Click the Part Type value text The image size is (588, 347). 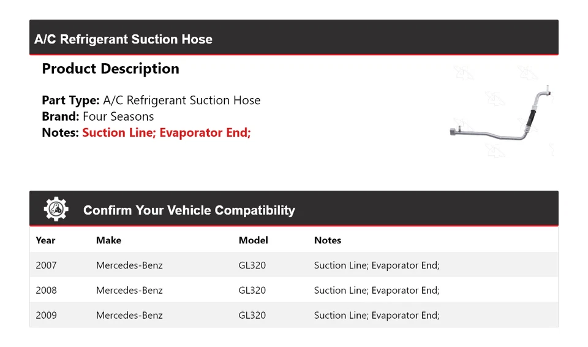coord(182,101)
